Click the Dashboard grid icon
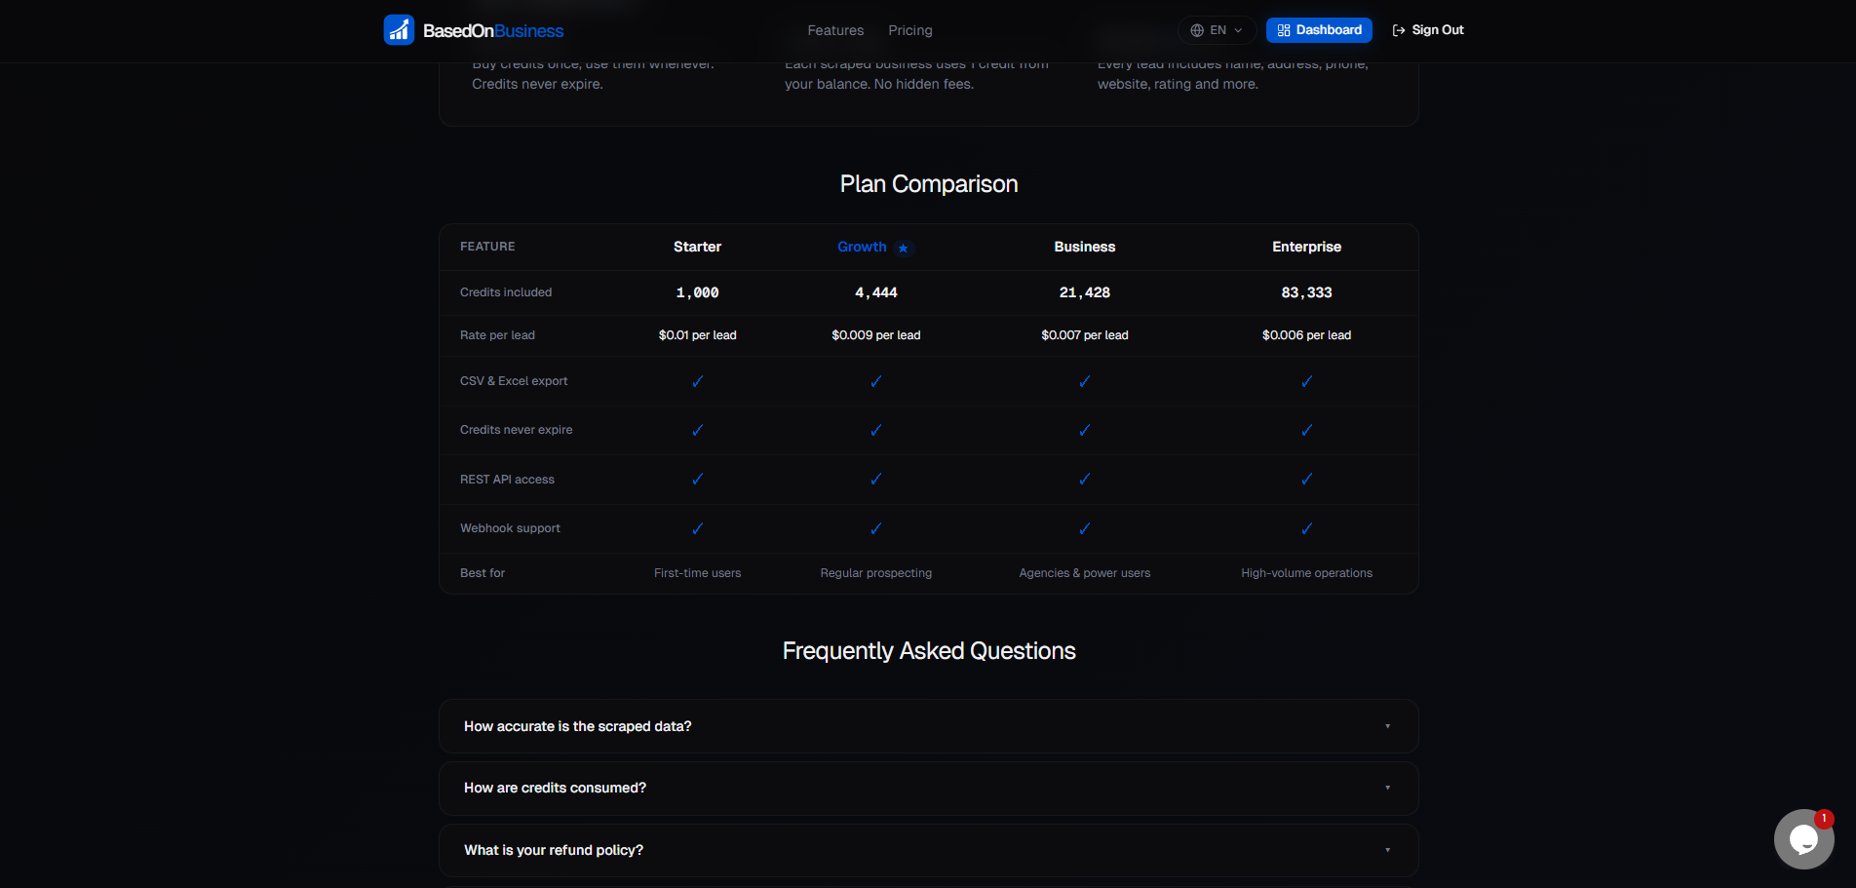Viewport: 1856px width, 888px height. pos(1284,30)
